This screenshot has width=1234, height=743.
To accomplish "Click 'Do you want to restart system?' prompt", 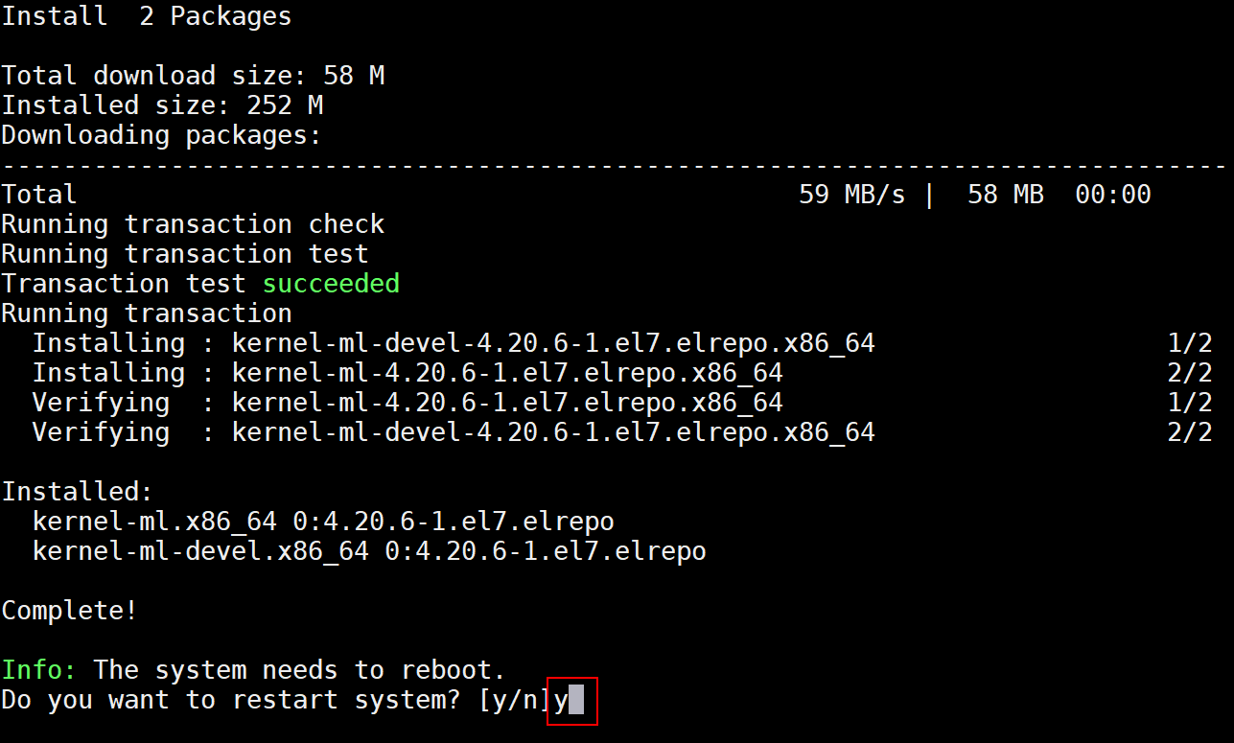I will pyautogui.click(x=231, y=700).
